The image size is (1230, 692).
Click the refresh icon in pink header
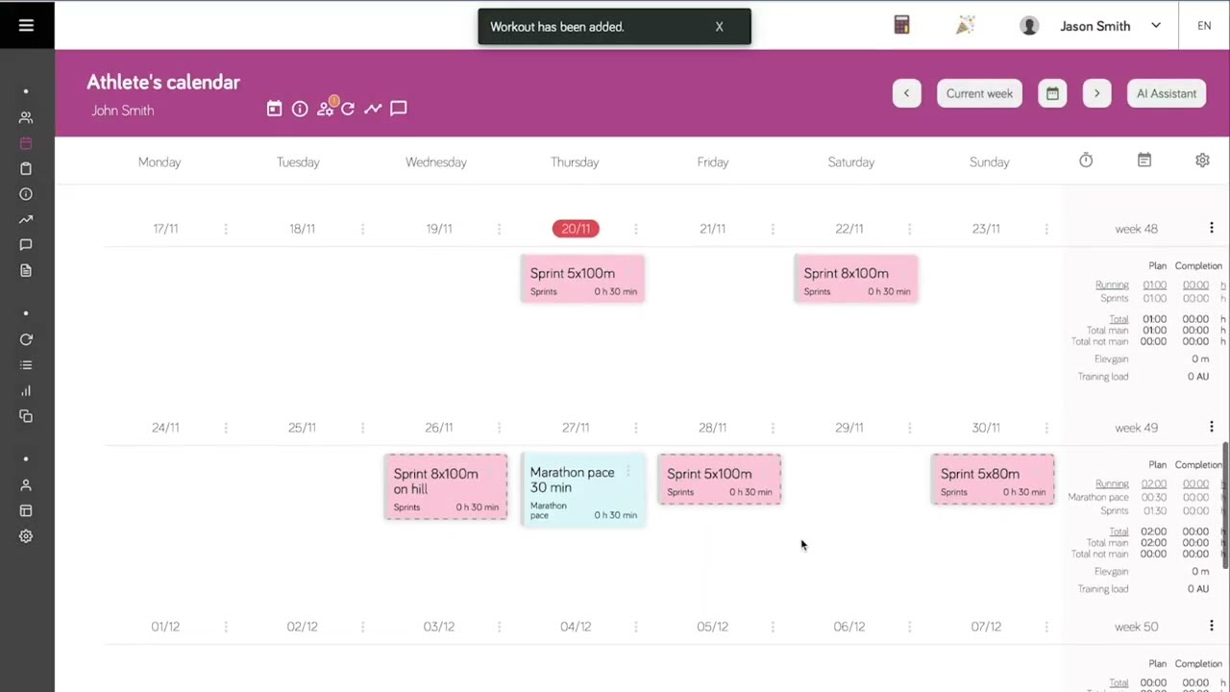(x=348, y=109)
